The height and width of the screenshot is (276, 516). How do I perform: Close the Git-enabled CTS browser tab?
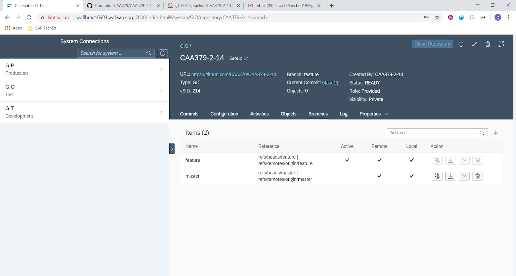click(78, 5)
